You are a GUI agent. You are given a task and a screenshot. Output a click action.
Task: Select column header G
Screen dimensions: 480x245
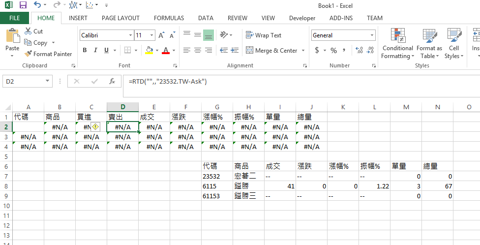click(x=217, y=107)
